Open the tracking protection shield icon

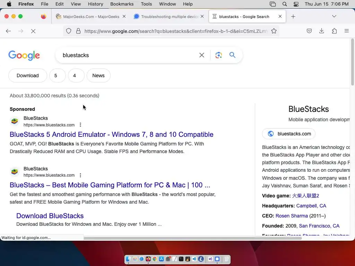coord(69,31)
